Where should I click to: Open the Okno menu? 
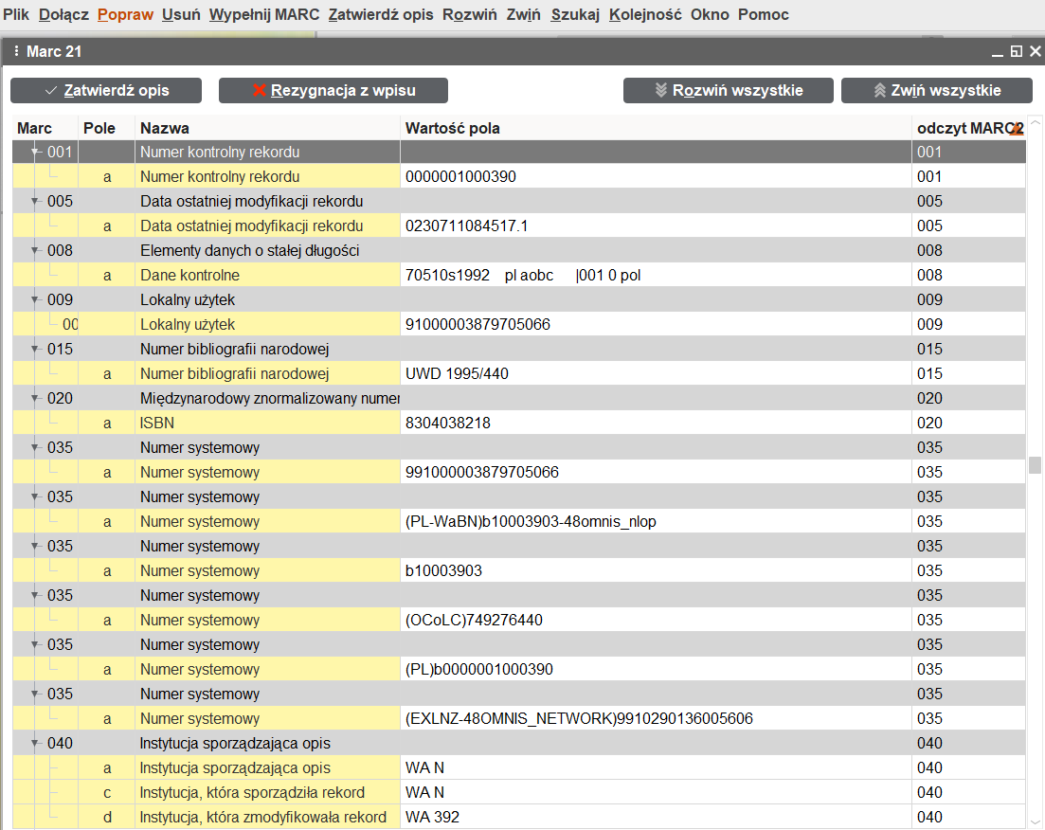pos(710,14)
